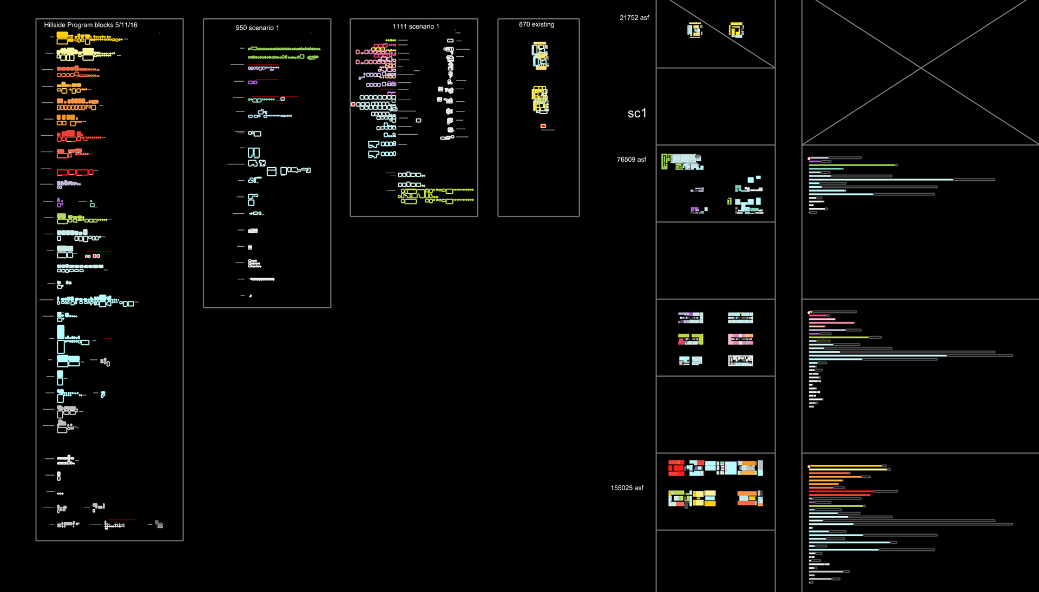Screen dimensions: 1039x592
Task: Select yellow and cyan plan below red plan
Action: 692,498
